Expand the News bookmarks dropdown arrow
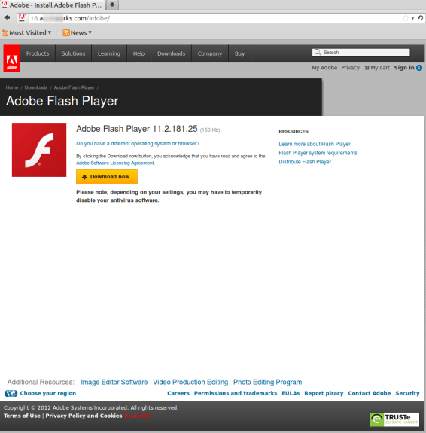Viewport: 426px width, 433px height. [90, 32]
